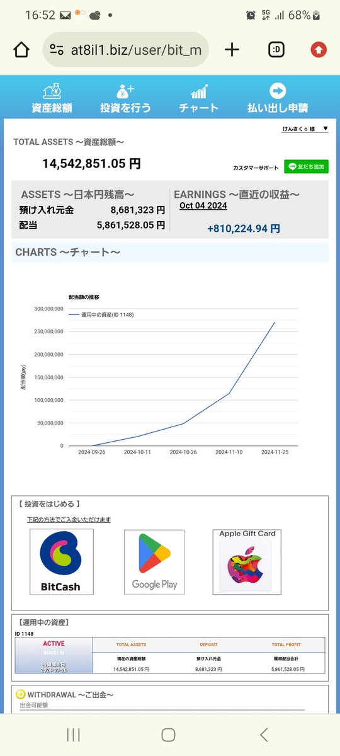
Task: Tap the カスタマーサポート label
Action: click(x=256, y=168)
